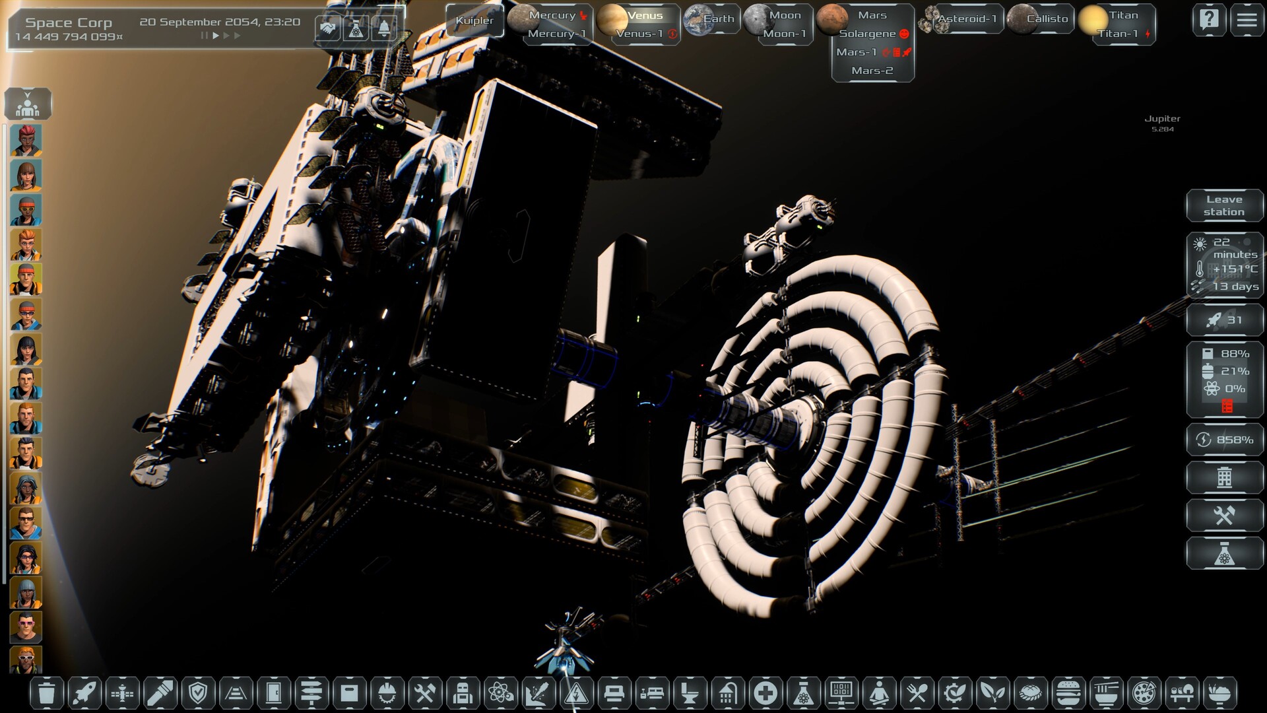Open the hamburger menu at top right
The image size is (1267, 713).
coord(1248,19)
